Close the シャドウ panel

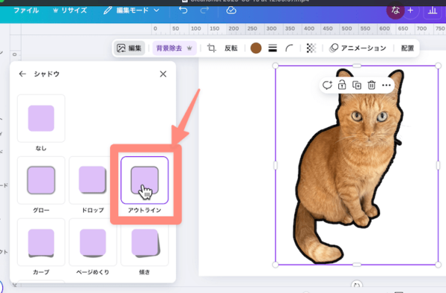click(x=163, y=74)
